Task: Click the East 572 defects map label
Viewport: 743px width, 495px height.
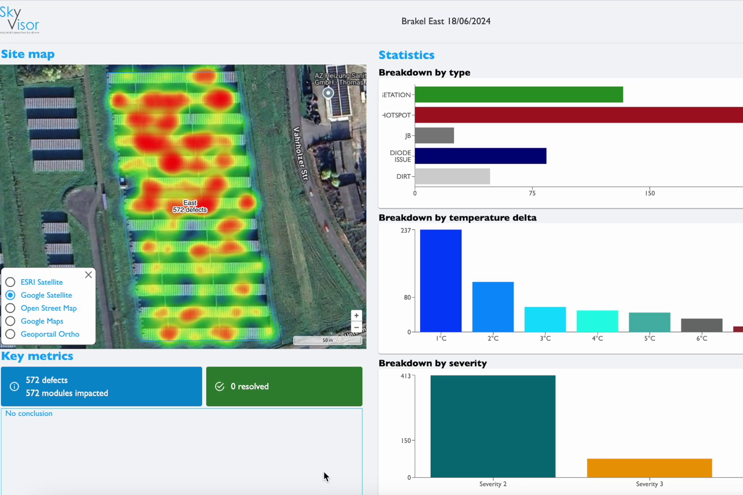Action: click(x=190, y=206)
